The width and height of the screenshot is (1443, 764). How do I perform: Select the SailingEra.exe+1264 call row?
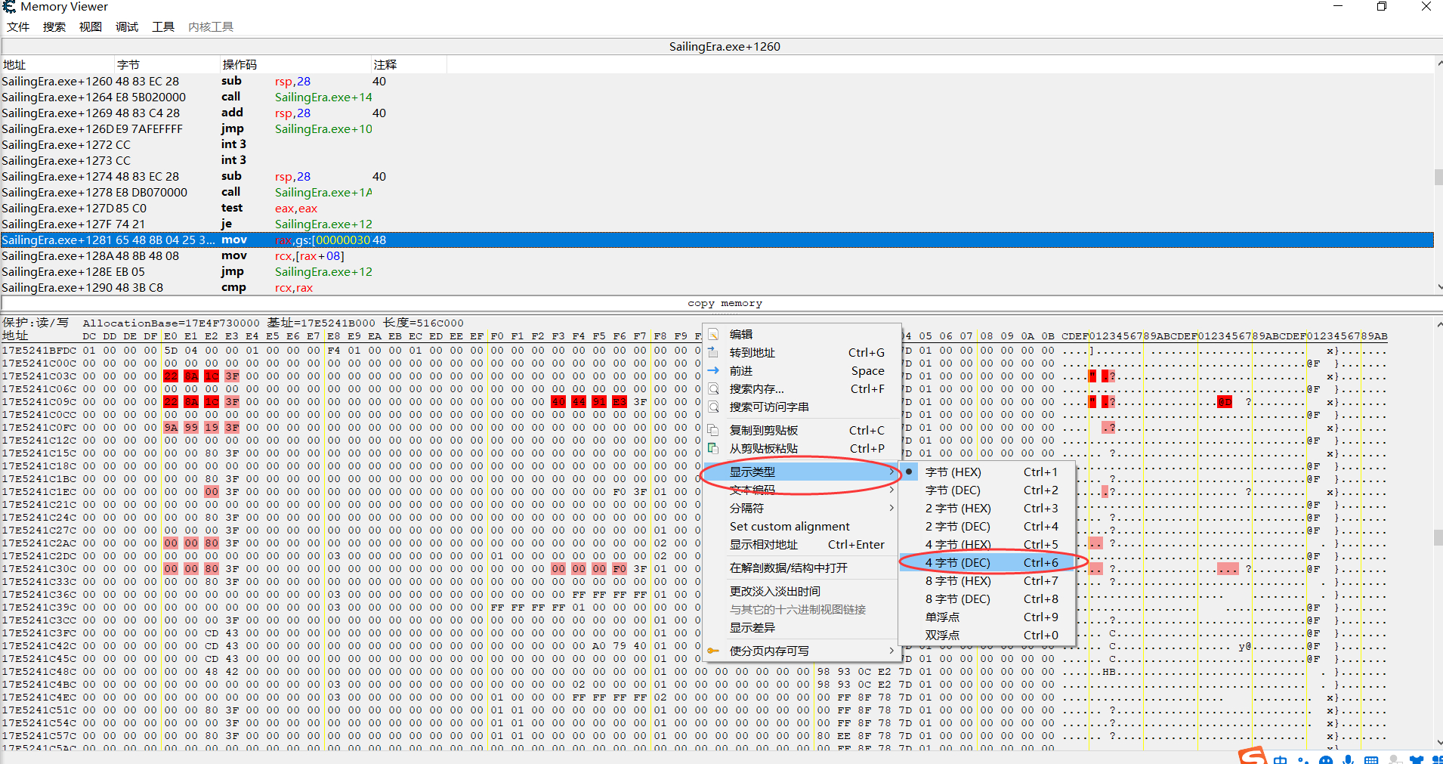(716, 97)
